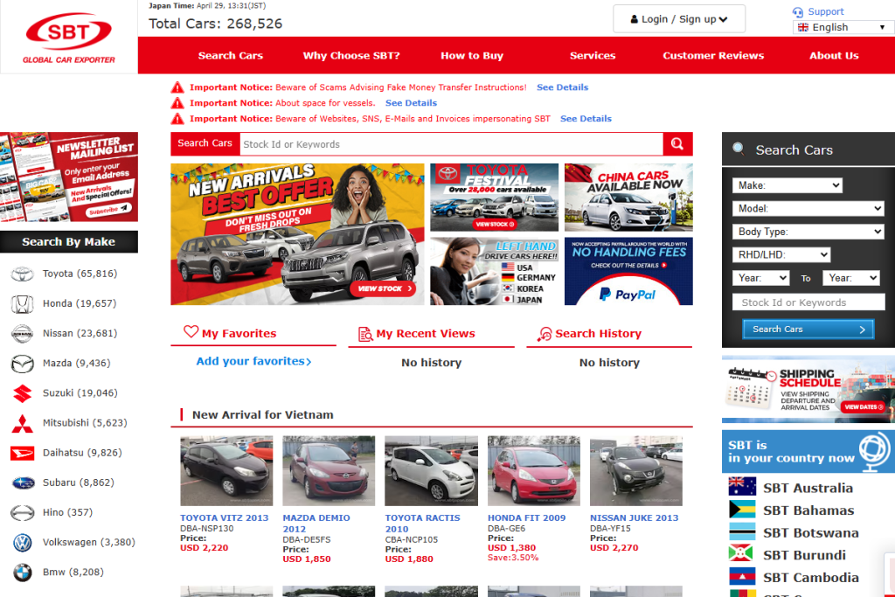The image size is (895, 597).
Task: Click the Support link
Action: coord(825,11)
